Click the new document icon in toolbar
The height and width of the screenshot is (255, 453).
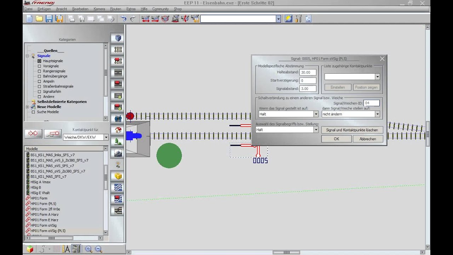(x=29, y=19)
